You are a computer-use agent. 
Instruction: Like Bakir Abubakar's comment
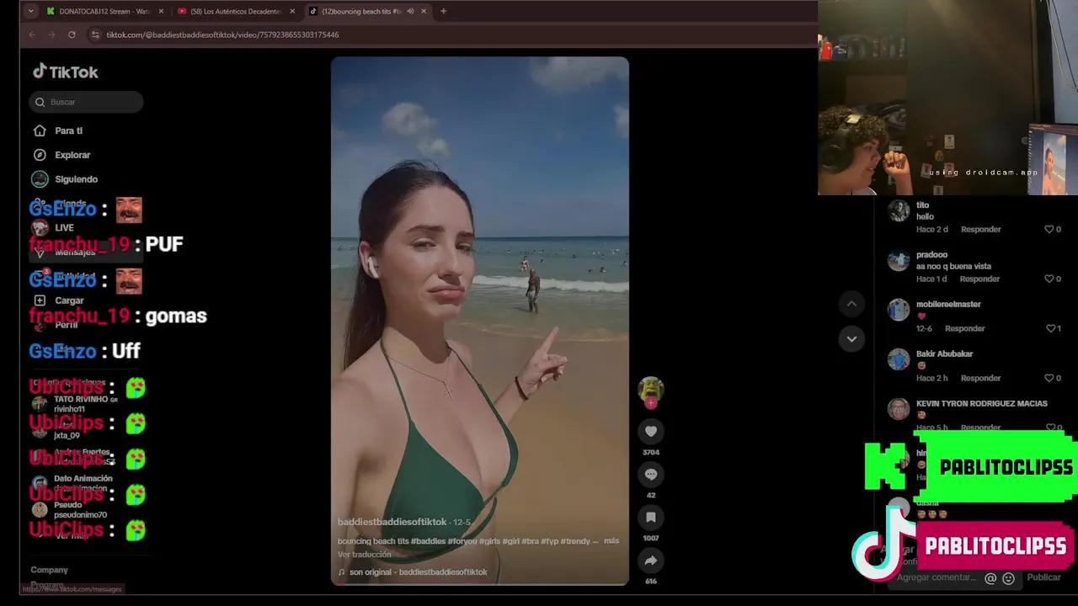point(1049,378)
